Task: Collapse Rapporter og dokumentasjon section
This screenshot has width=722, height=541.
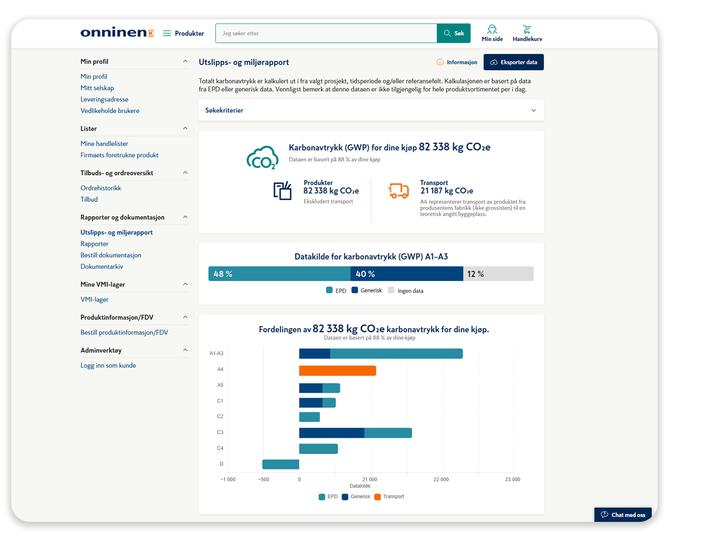Action: (x=185, y=217)
